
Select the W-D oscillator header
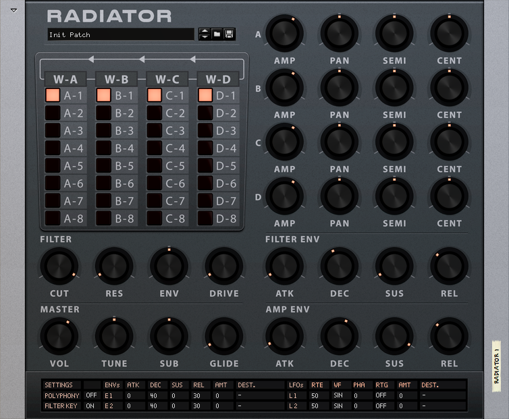[218, 79]
